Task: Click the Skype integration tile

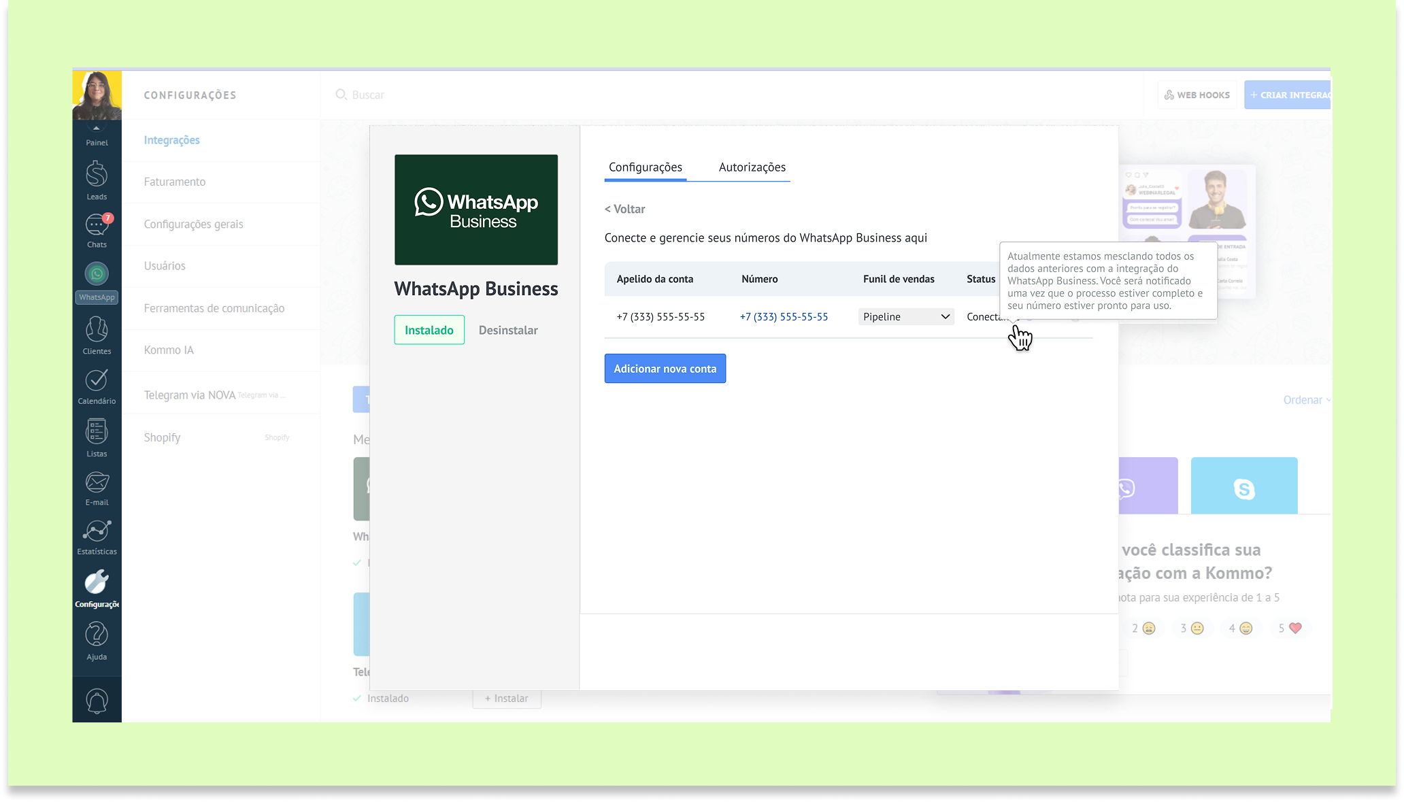Action: point(1244,486)
